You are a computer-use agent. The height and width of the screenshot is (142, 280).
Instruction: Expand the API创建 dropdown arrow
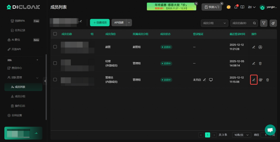pyautogui.click(x=129, y=23)
